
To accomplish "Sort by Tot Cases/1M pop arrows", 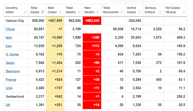I will pyautogui.click(x=184, y=12).
